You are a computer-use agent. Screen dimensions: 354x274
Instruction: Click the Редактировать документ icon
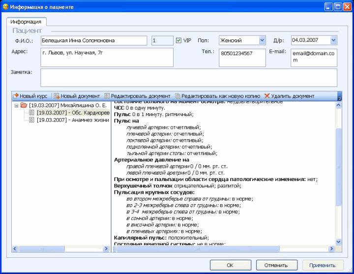click(x=107, y=96)
